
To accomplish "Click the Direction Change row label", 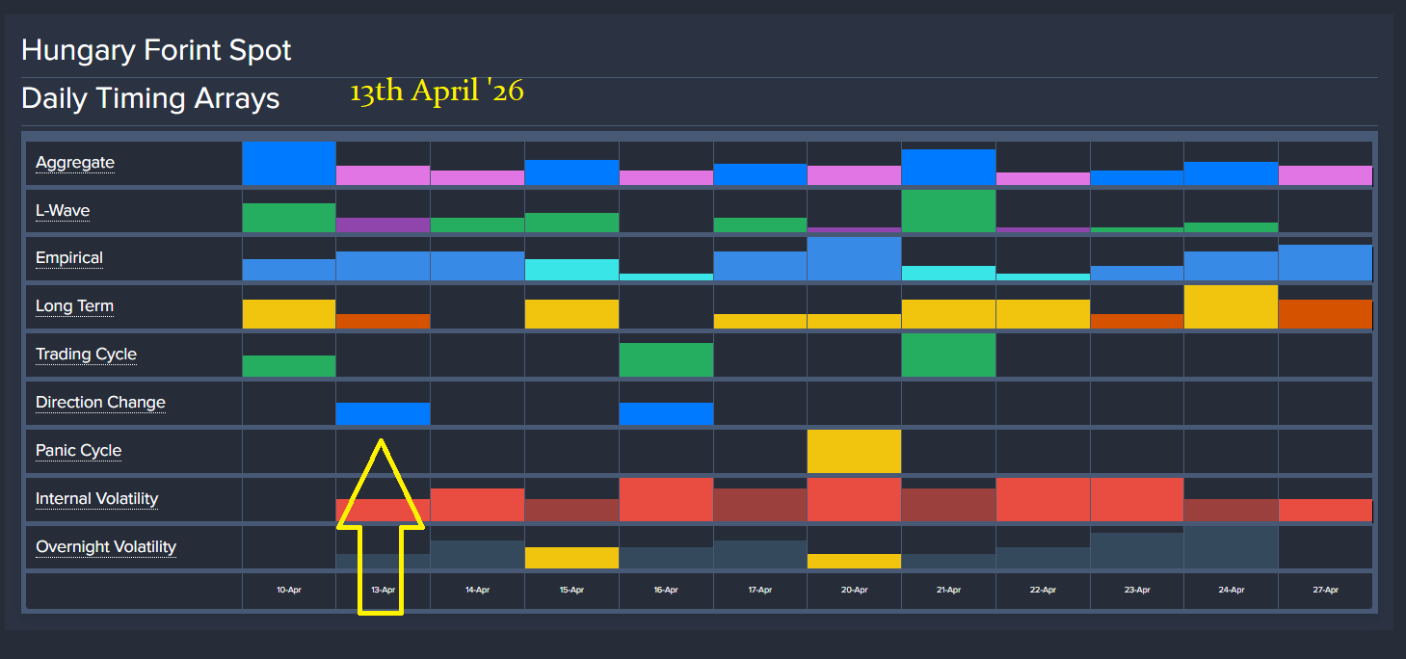I will (x=100, y=403).
